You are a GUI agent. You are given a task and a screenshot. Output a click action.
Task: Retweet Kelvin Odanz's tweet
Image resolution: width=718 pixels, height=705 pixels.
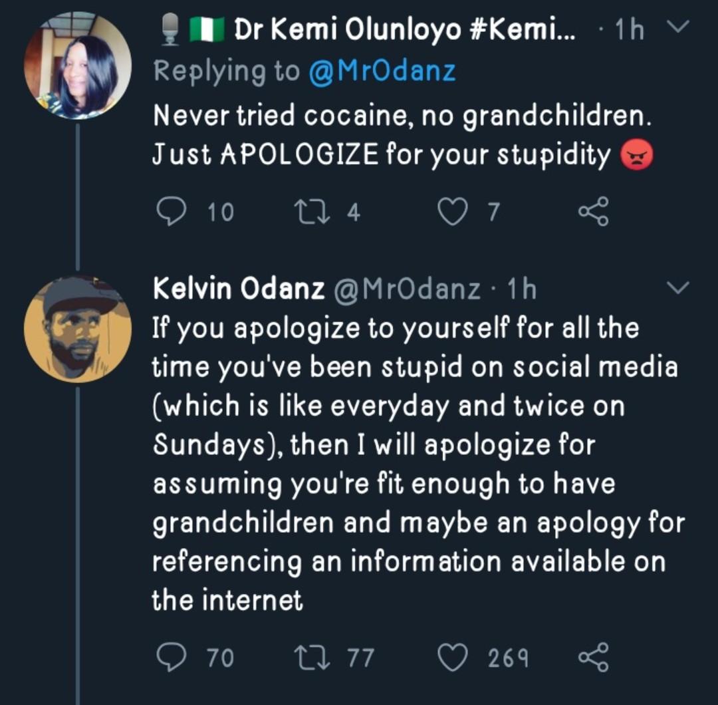click(x=308, y=657)
